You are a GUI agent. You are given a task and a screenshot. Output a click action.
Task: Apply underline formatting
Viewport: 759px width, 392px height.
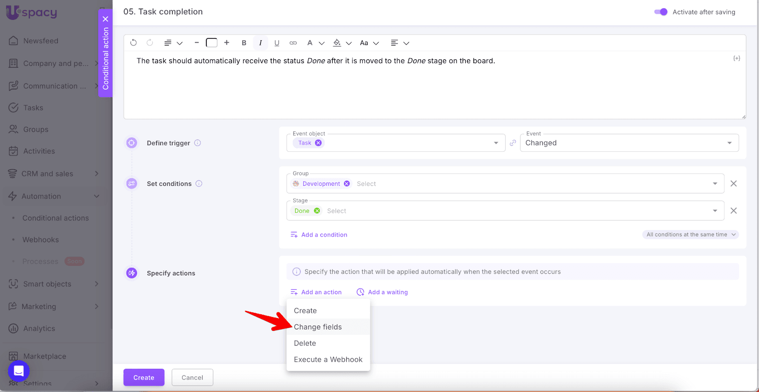[x=277, y=43]
